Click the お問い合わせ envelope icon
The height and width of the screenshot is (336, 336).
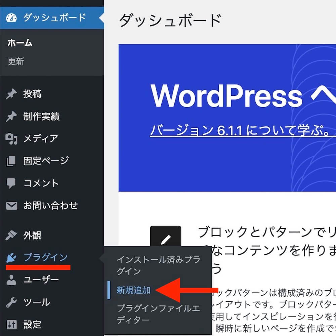tap(11, 206)
